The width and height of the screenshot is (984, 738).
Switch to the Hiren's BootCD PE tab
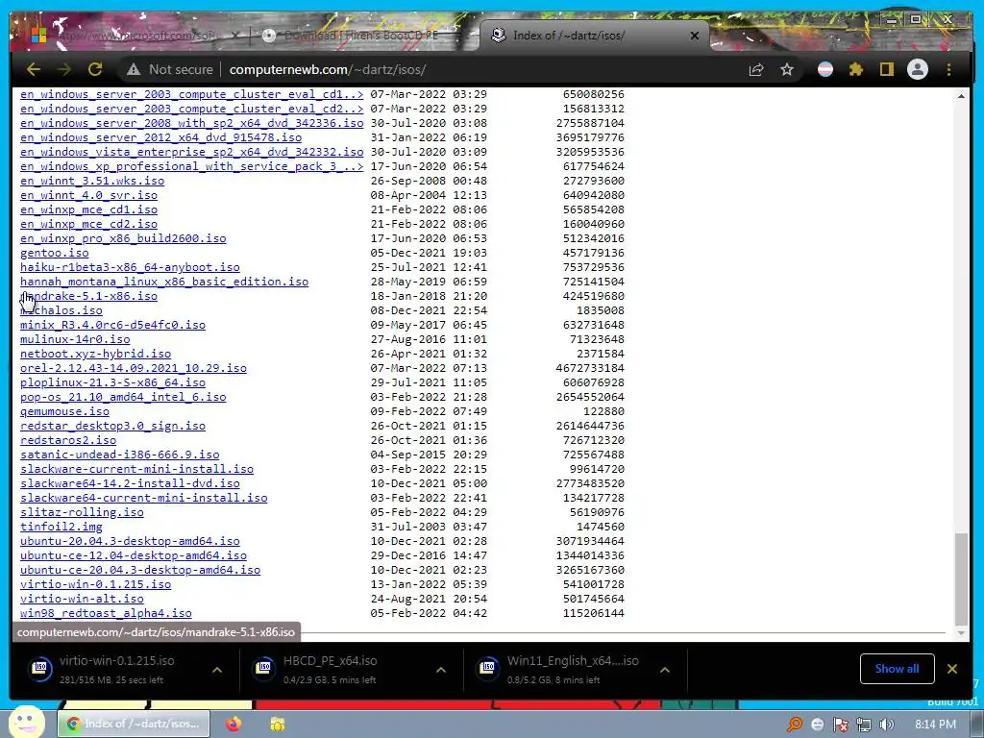[x=361, y=36]
